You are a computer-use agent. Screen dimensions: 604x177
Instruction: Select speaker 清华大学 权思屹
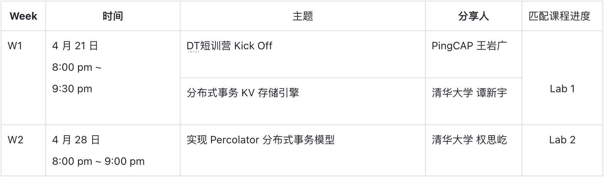coord(469,140)
